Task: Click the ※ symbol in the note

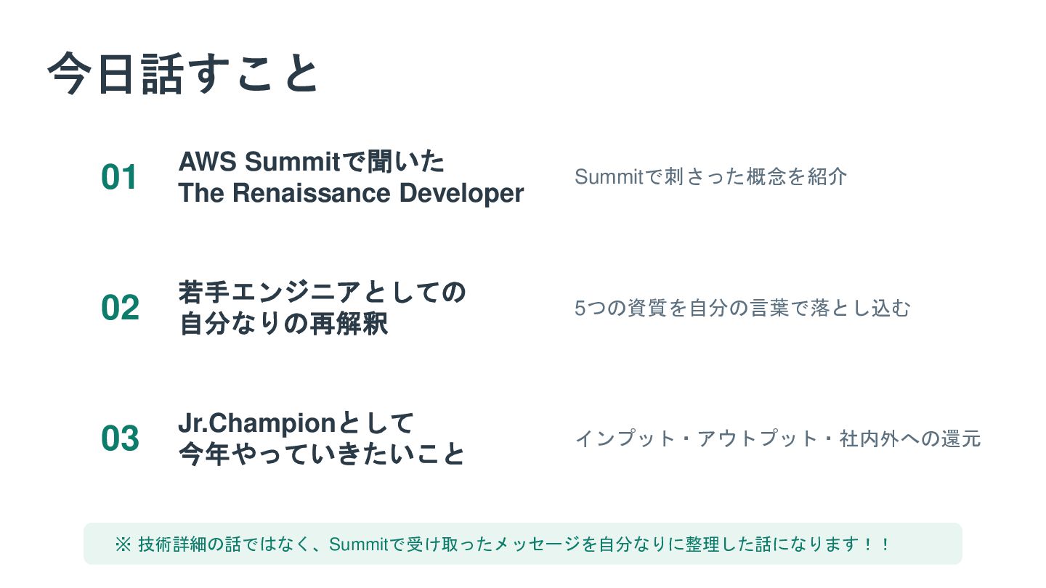Action: [x=122, y=544]
